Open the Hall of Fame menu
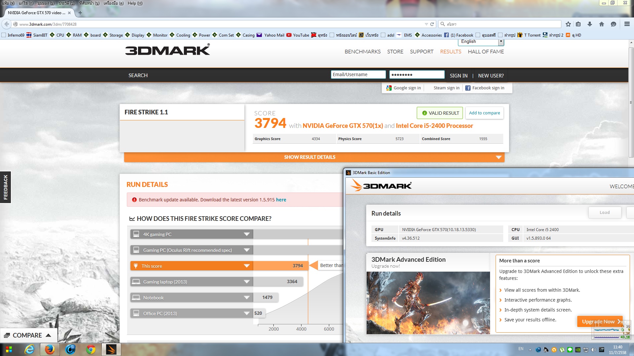634x356 pixels. (486, 52)
